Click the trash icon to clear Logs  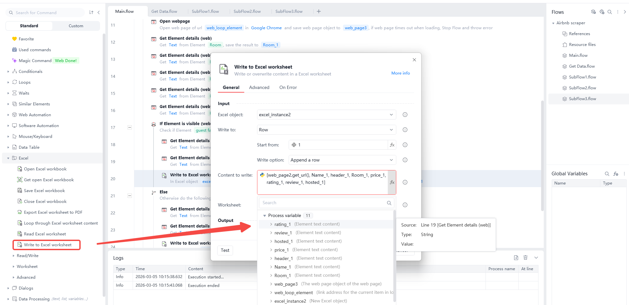(525, 258)
